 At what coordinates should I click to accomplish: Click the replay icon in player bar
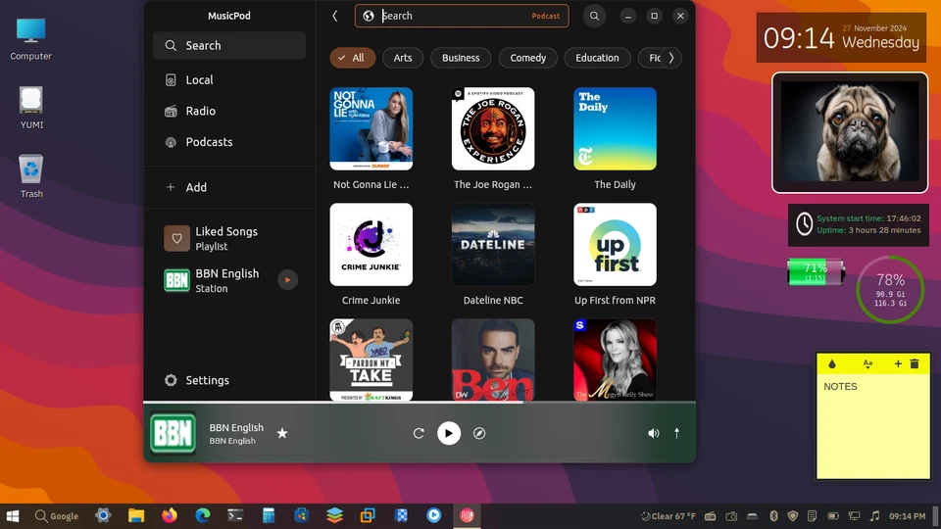pyautogui.click(x=419, y=433)
